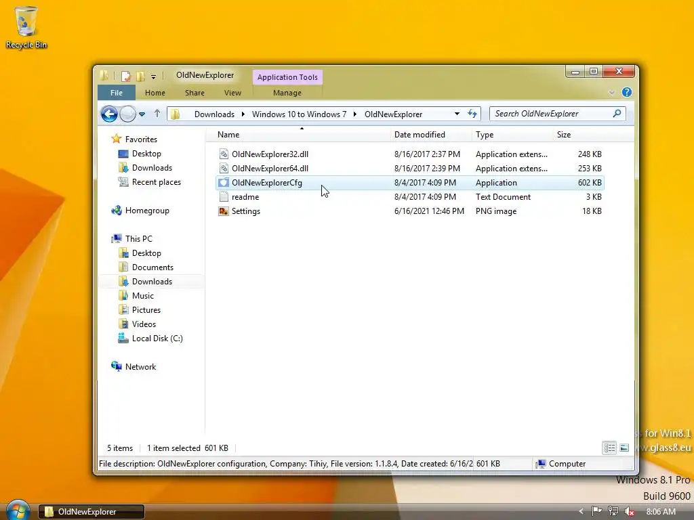The height and width of the screenshot is (520, 694).
Task: Expand arrow after Windows 10 to Windows 7
Action: point(355,114)
